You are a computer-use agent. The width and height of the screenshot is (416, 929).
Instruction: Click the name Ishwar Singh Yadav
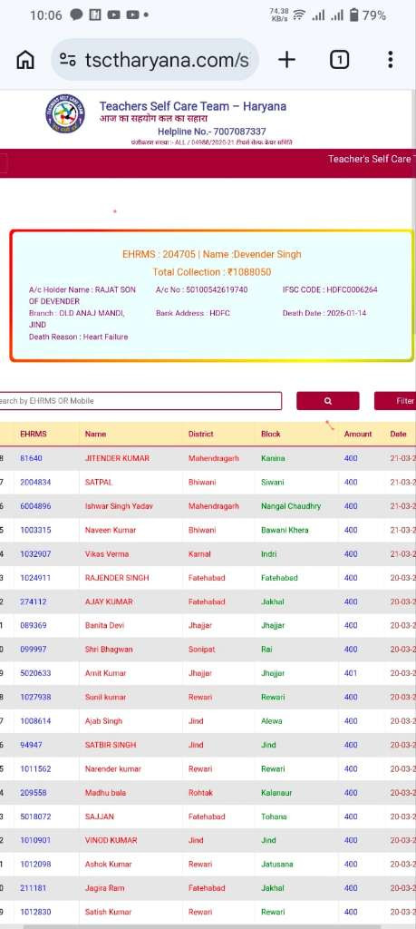tap(119, 506)
